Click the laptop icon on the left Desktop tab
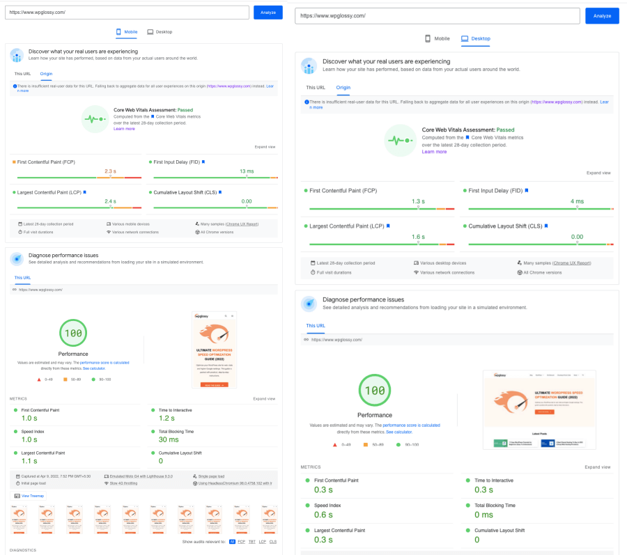 pos(150,32)
